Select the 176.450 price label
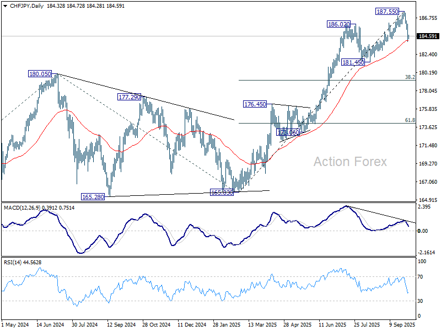 click(255, 104)
